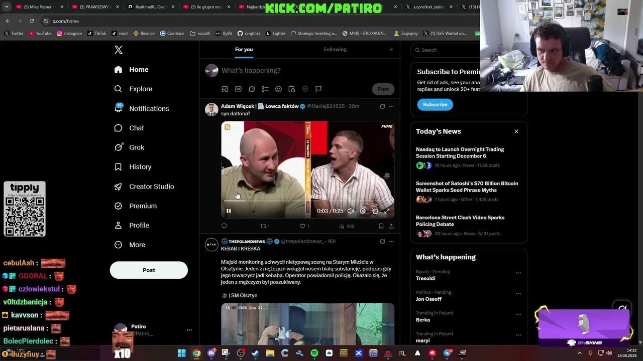
Task: Open options for Berka trend
Action: 518,314
